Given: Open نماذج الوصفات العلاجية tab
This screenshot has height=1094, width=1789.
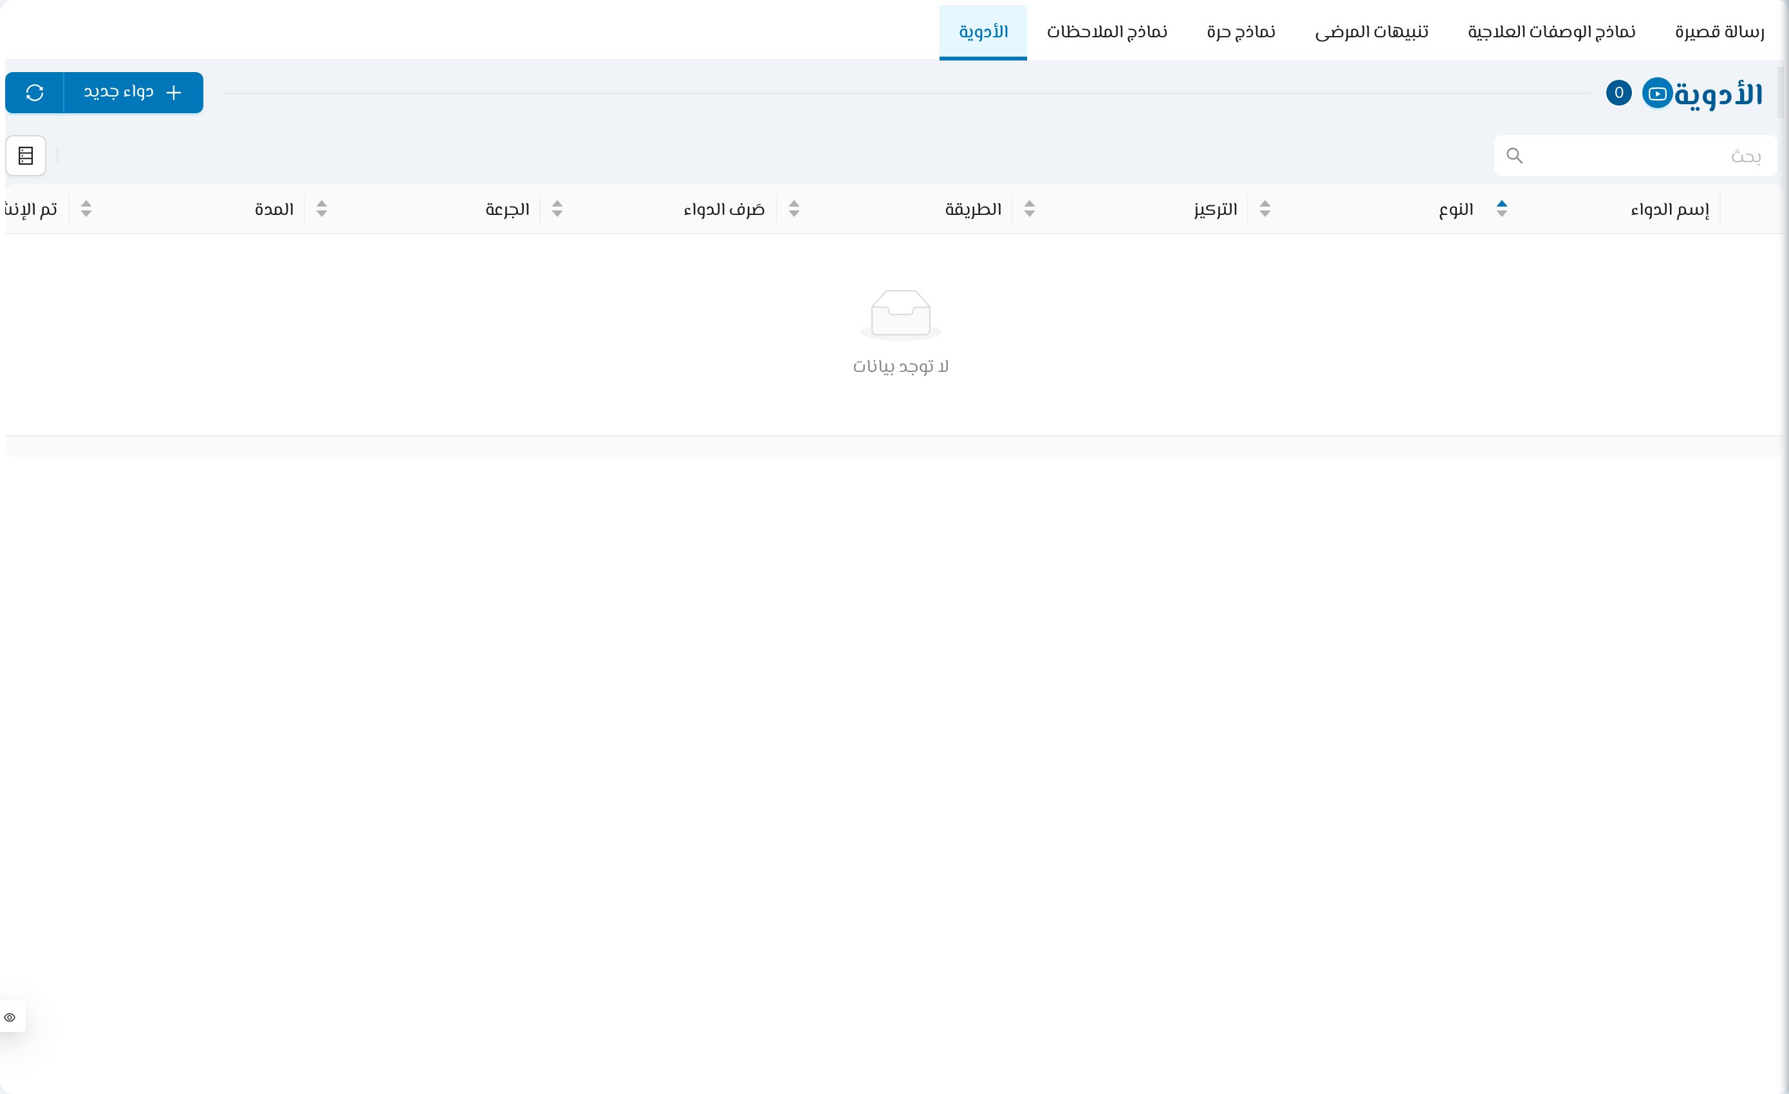Looking at the screenshot, I should point(1552,32).
